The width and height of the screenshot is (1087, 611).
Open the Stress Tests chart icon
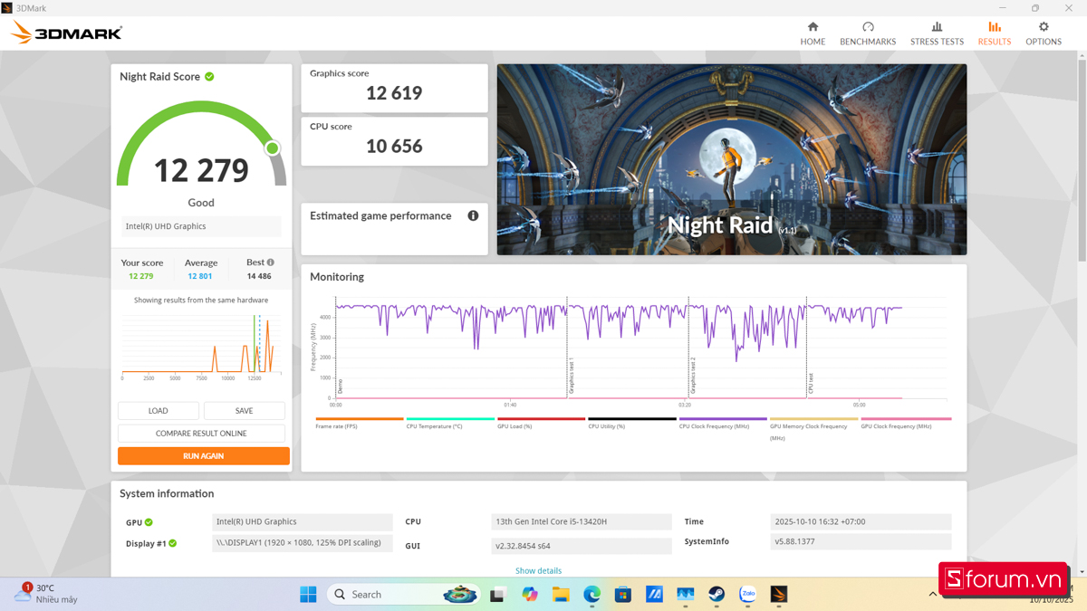[937, 27]
